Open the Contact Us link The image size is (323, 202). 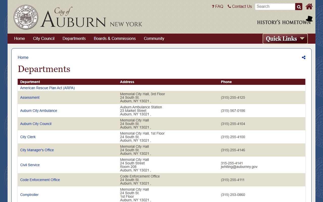click(x=240, y=7)
